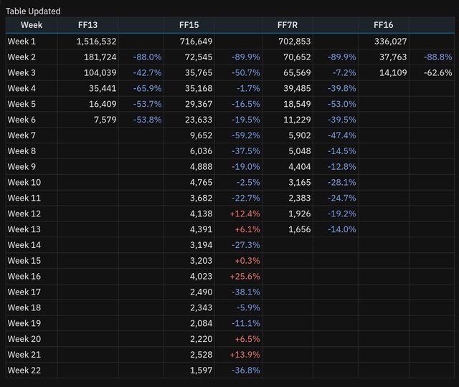Click FF16 value '37,763'
The image size is (459, 387).
(393, 57)
